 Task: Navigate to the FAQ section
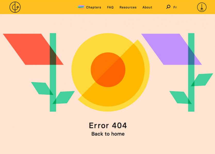[x=110, y=7]
